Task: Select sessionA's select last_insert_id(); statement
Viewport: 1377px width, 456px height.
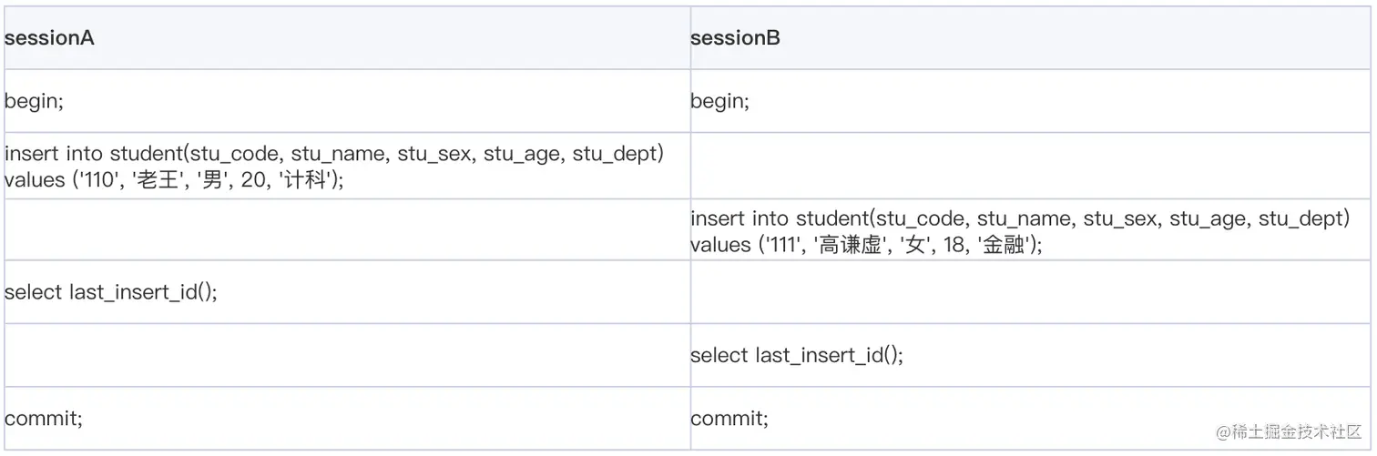Action: click(111, 292)
